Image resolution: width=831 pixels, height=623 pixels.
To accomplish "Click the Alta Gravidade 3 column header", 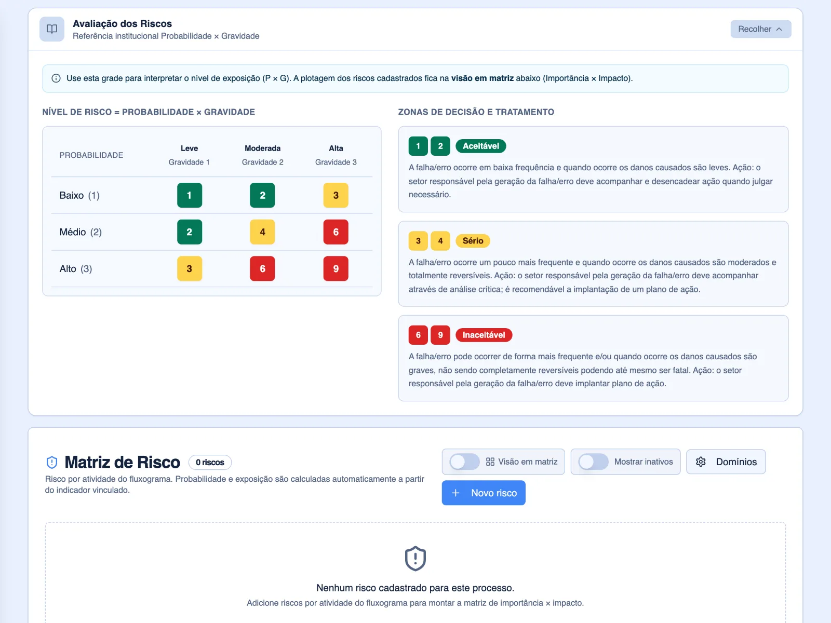I will (336, 155).
